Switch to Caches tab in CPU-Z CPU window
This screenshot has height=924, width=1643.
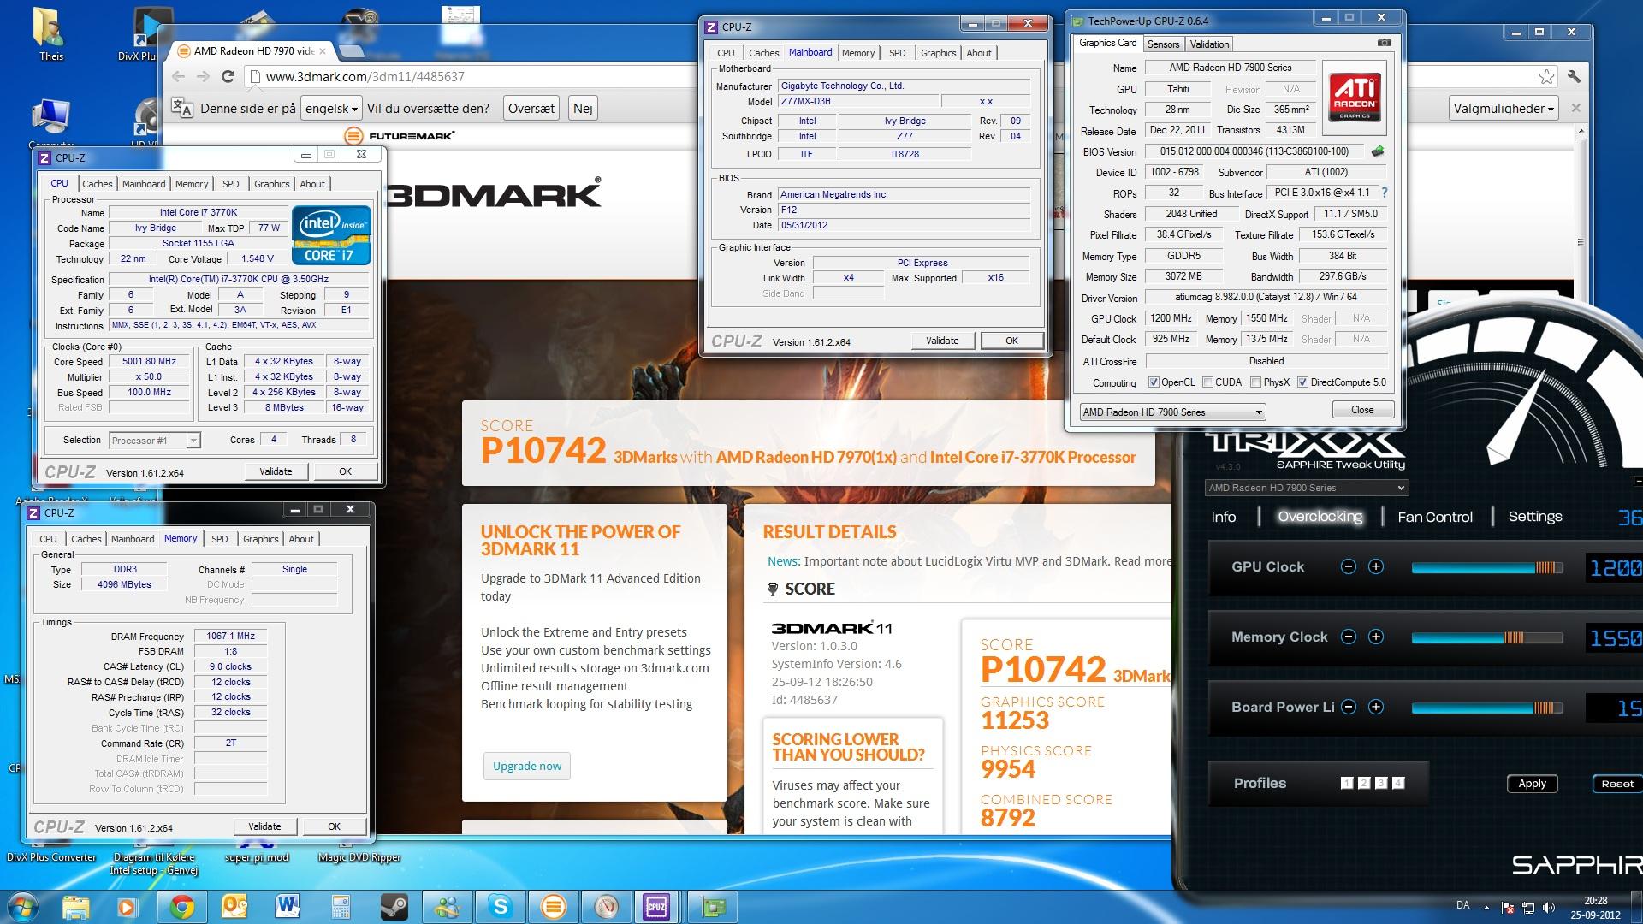coord(97,184)
